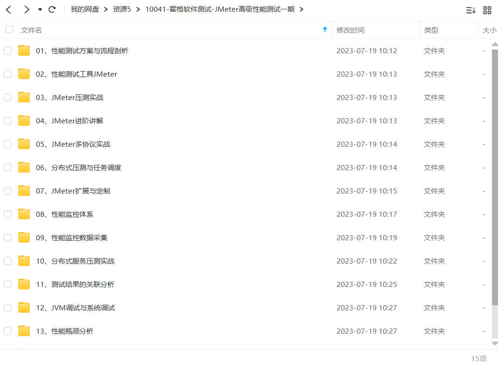
Task: Click folder icon of 05、JMeter多协议实战
Action: tap(24, 143)
